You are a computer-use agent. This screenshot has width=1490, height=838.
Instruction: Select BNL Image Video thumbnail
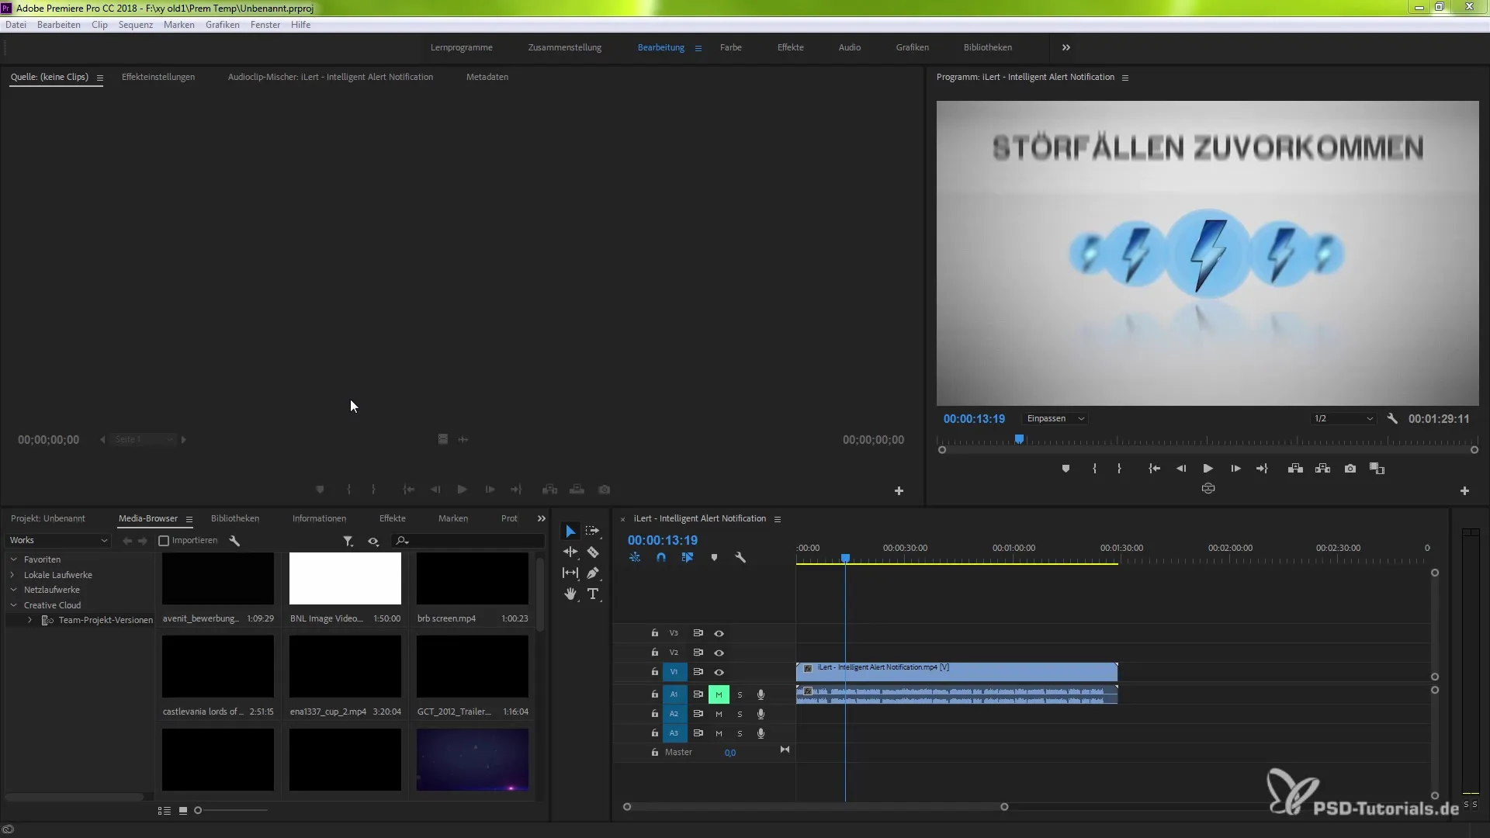click(x=345, y=579)
